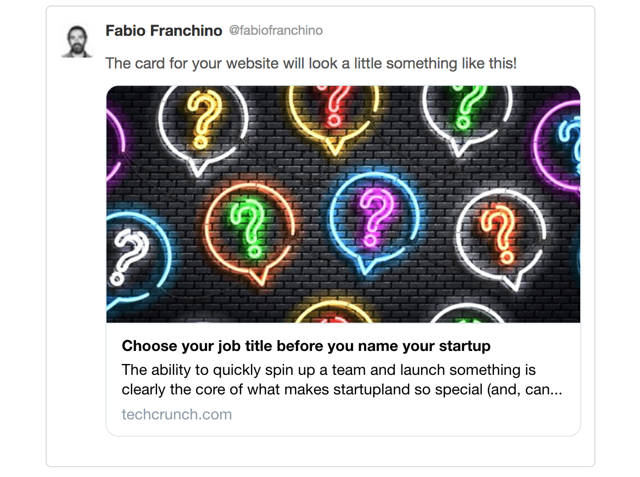Click the @fabiofranchino handle
The image size is (640, 477).
tap(275, 30)
